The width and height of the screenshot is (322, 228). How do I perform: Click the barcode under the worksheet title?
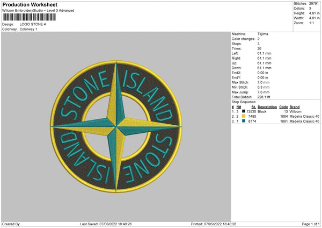[x=29, y=17]
